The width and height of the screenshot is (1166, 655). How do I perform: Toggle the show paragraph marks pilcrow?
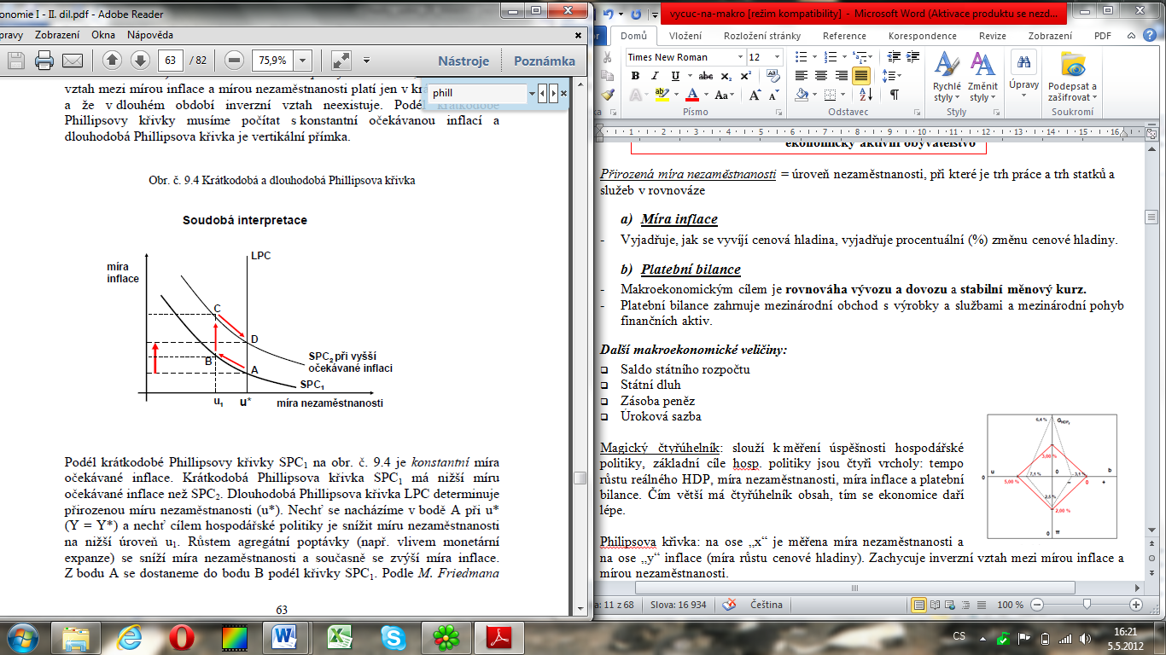pos(894,95)
